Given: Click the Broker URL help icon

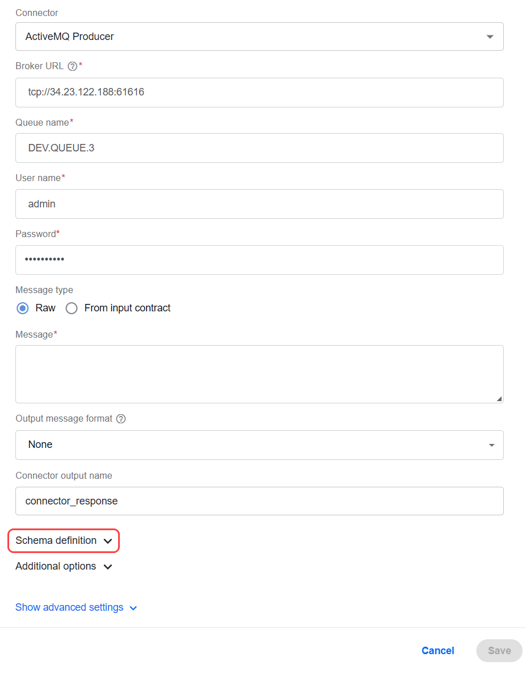Looking at the screenshot, I should (x=72, y=66).
